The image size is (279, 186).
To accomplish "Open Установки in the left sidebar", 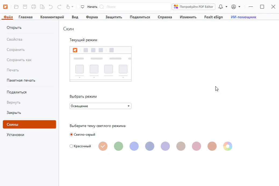I will pos(15,135).
